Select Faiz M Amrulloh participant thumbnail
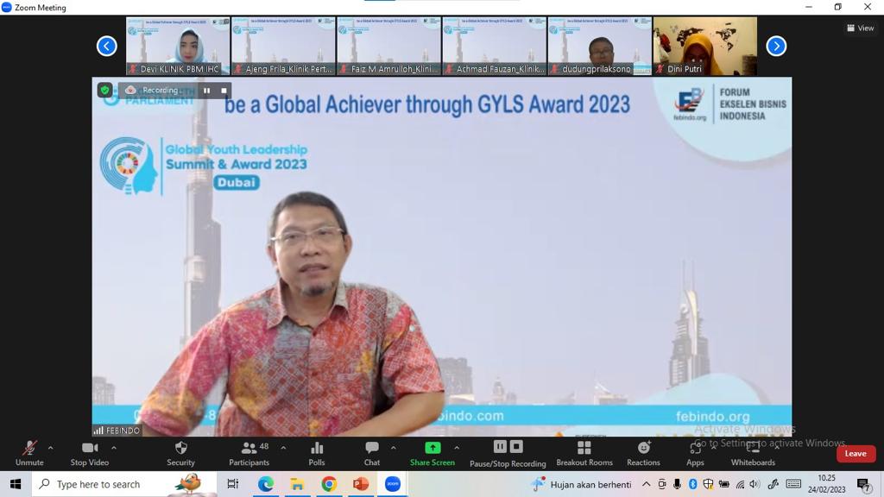The height and width of the screenshot is (497, 884). click(389, 47)
